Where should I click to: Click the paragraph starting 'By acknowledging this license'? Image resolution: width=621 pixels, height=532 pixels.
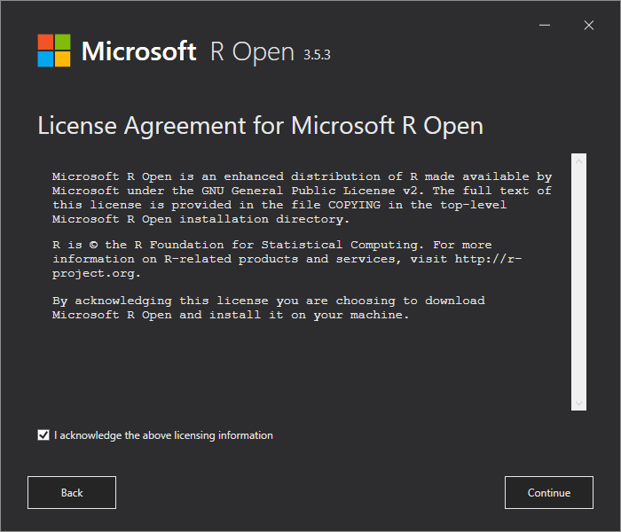[269, 308]
